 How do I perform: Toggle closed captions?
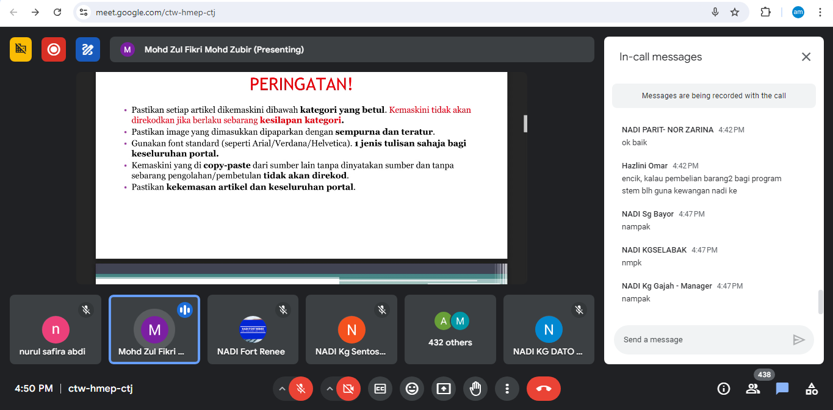[x=380, y=389]
